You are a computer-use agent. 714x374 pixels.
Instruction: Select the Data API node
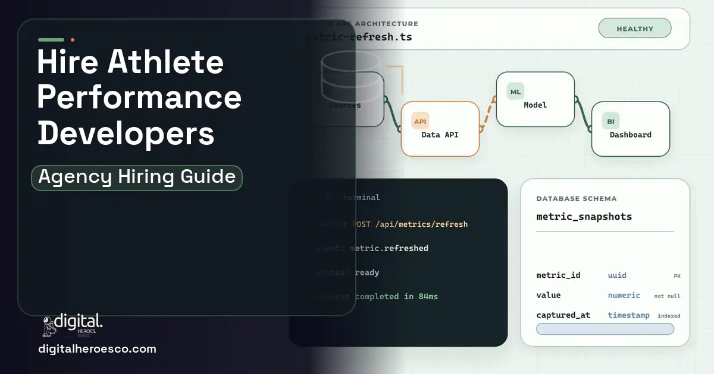tap(440, 129)
